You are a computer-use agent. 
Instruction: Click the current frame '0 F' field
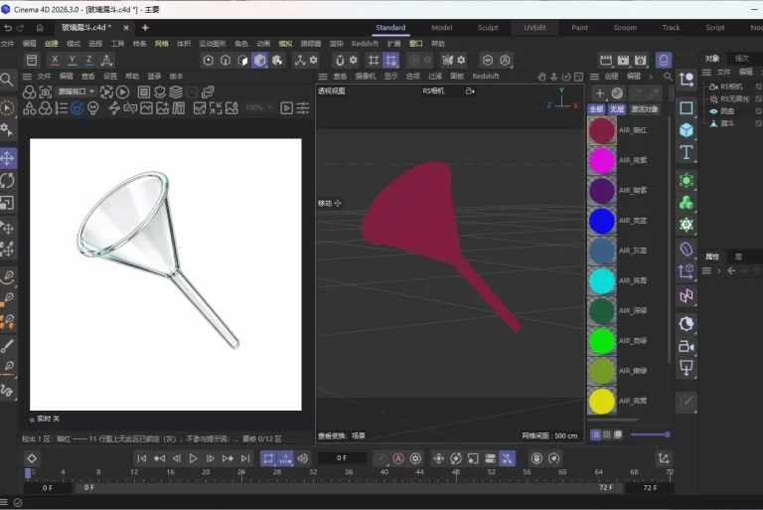342,458
